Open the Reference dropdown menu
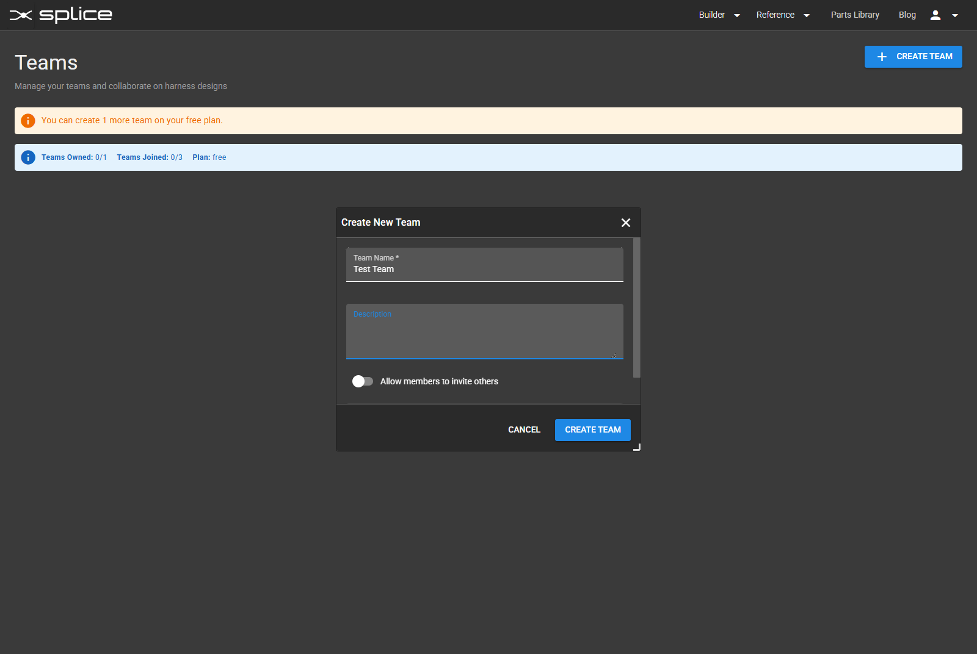 tap(783, 15)
